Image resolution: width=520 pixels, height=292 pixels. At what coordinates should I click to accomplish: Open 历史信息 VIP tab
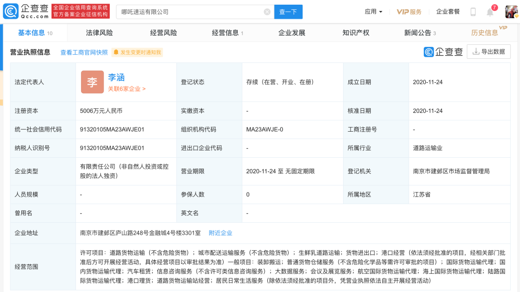point(488,32)
